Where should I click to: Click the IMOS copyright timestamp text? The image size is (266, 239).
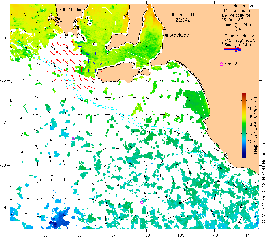263,183
